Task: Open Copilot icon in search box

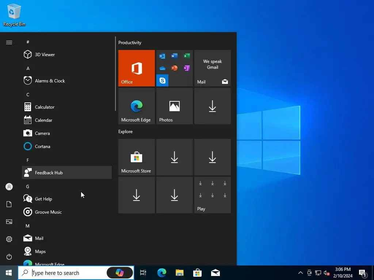Action: (120, 273)
